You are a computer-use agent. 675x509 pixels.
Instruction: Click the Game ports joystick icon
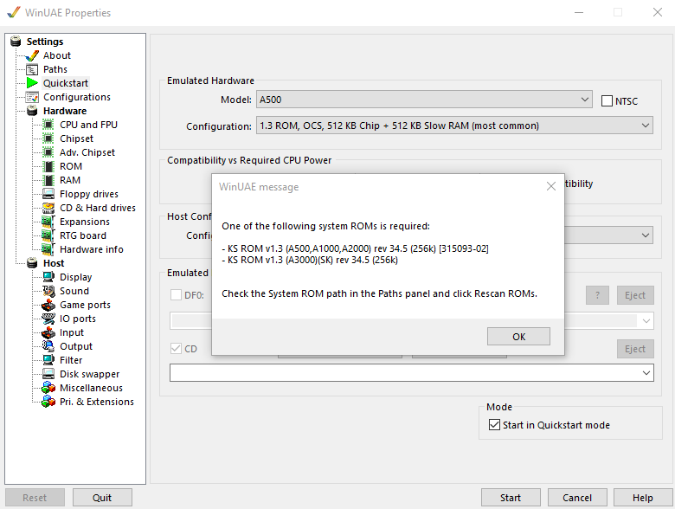pos(48,305)
